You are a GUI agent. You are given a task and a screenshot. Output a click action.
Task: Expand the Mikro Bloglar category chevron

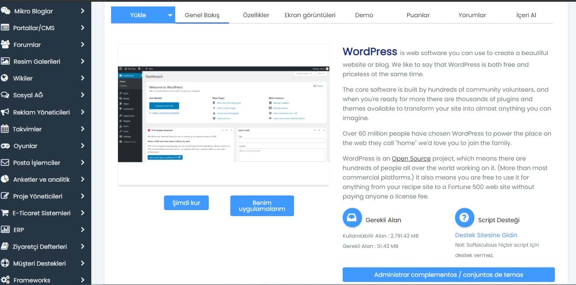(x=83, y=11)
